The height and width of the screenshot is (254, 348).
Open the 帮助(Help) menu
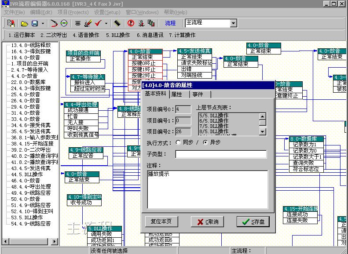[x=176, y=12]
